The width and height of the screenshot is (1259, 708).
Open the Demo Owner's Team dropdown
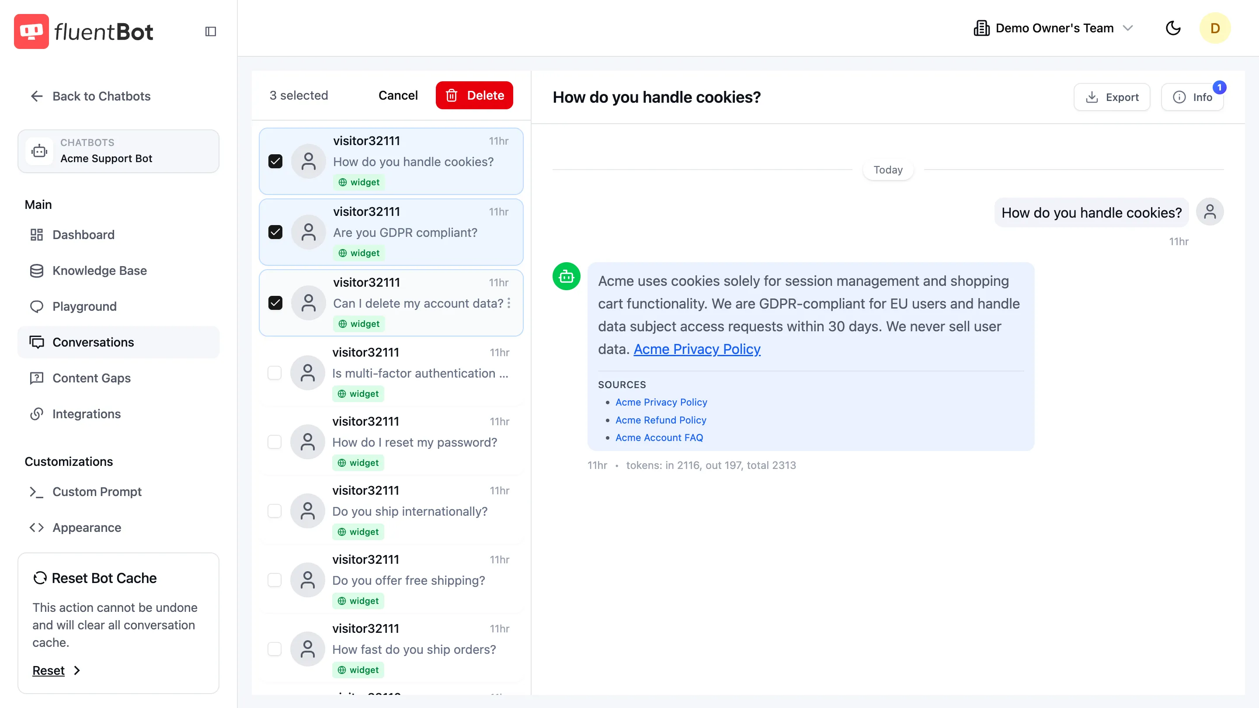(1054, 28)
